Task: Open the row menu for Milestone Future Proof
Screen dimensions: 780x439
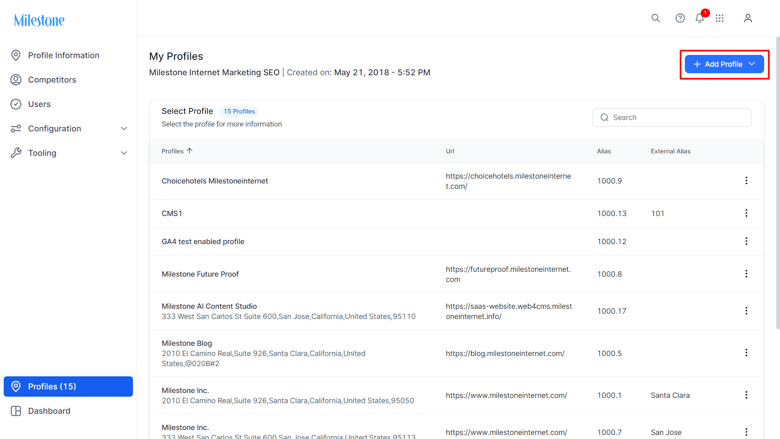Action: click(746, 274)
